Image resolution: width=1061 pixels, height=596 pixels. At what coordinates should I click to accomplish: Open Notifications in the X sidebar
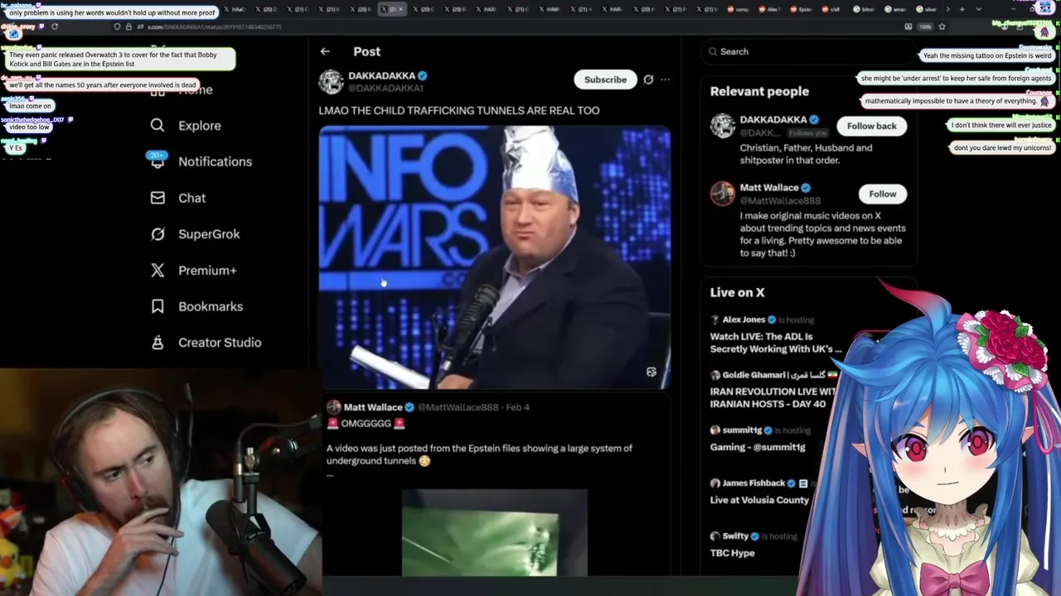[x=215, y=161]
